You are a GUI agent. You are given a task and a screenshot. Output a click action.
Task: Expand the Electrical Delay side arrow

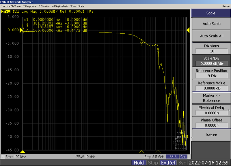[229, 110]
